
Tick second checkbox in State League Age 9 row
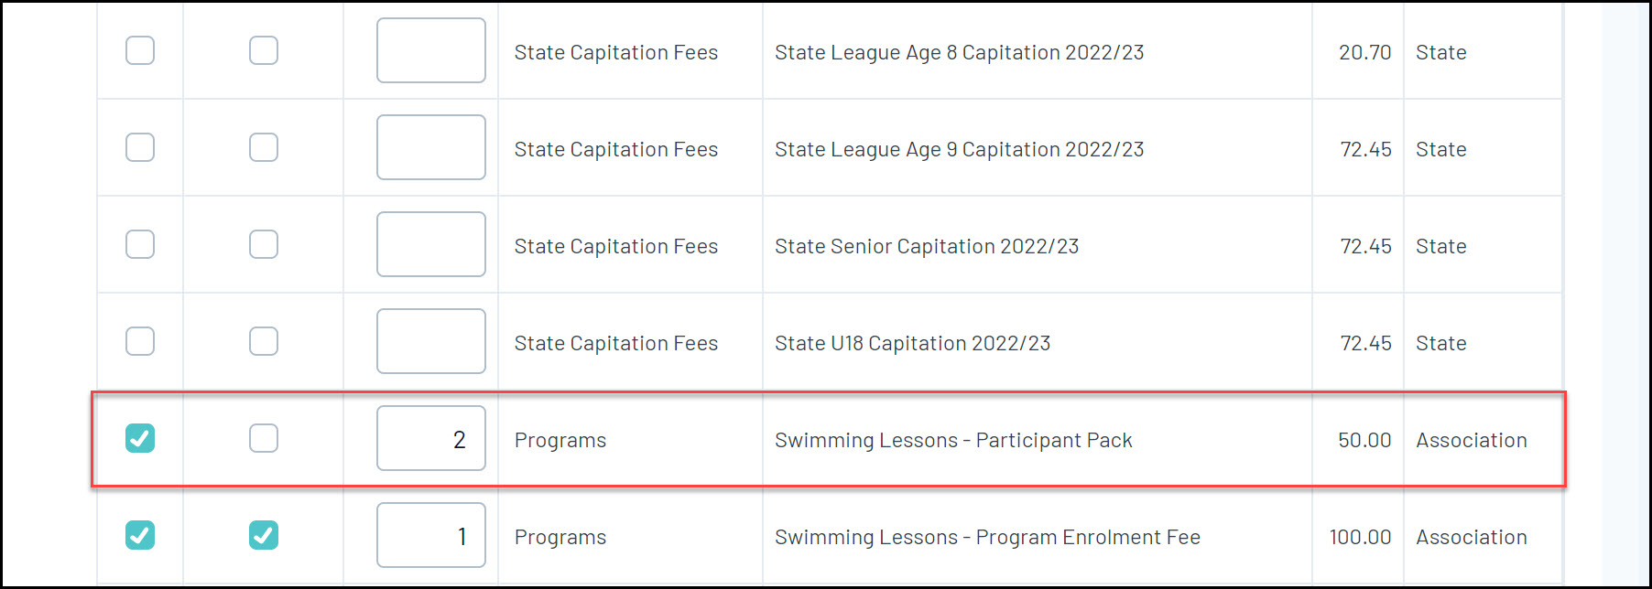click(264, 147)
